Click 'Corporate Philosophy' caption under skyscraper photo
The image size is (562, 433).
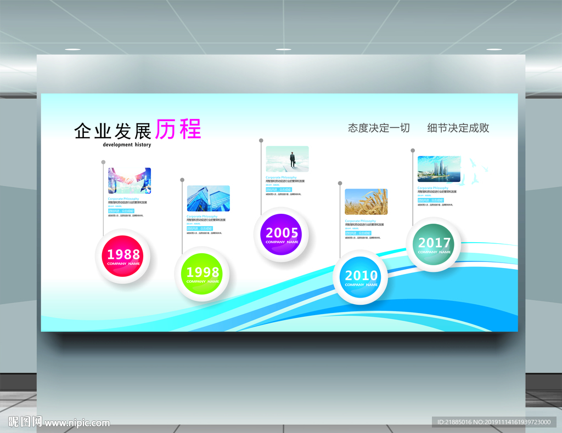pyautogui.click(x=202, y=216)
